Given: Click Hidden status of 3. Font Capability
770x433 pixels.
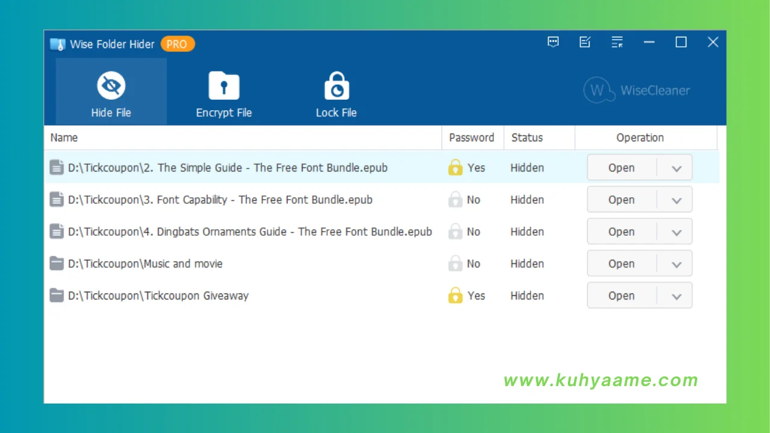Looking at the screenshot, I should [527, 200].
